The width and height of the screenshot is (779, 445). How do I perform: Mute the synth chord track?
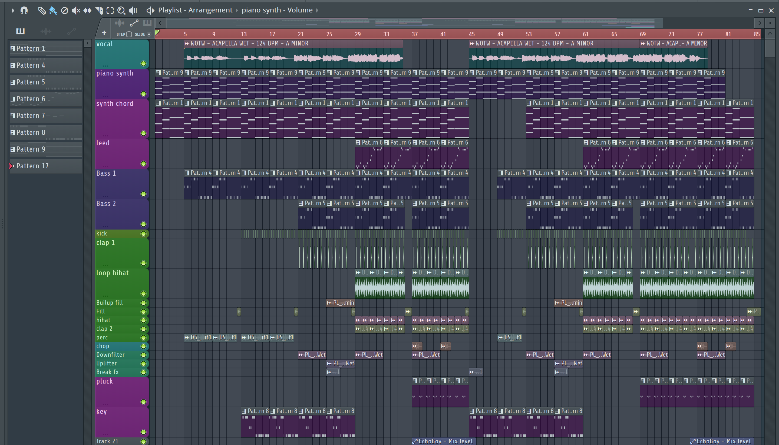coord(143,133)
